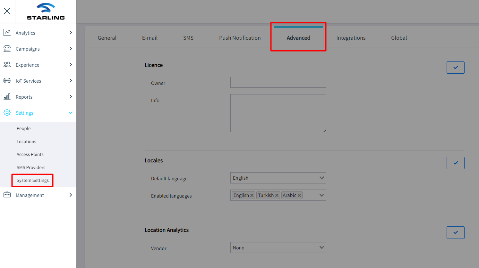The height and width of the screenshot is (268, 479).
Task: Remove English from enabled languages
Action: [x=252, y=195]
